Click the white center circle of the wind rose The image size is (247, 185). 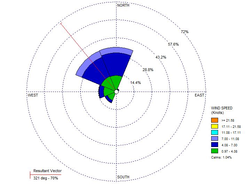[117, 92]
